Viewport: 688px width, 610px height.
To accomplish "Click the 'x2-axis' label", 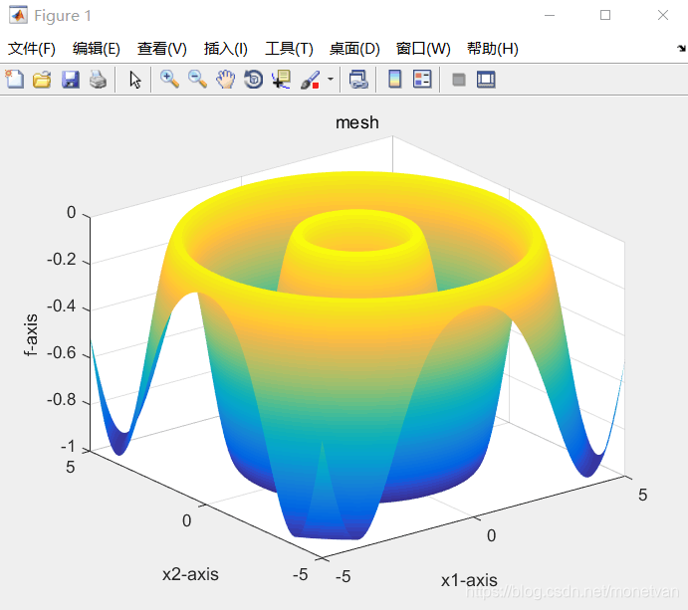I will coord(190,574).
